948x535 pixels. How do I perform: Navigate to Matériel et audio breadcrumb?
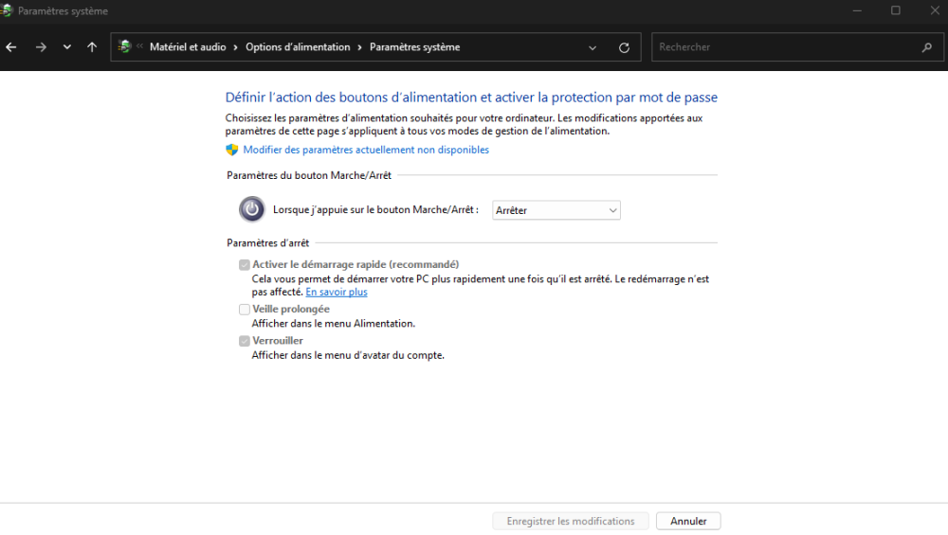(188, 47)
